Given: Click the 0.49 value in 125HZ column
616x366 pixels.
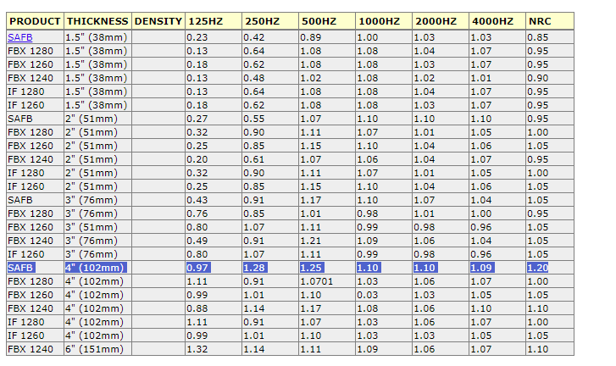Looking at the screenshot, I should [197, 241].
